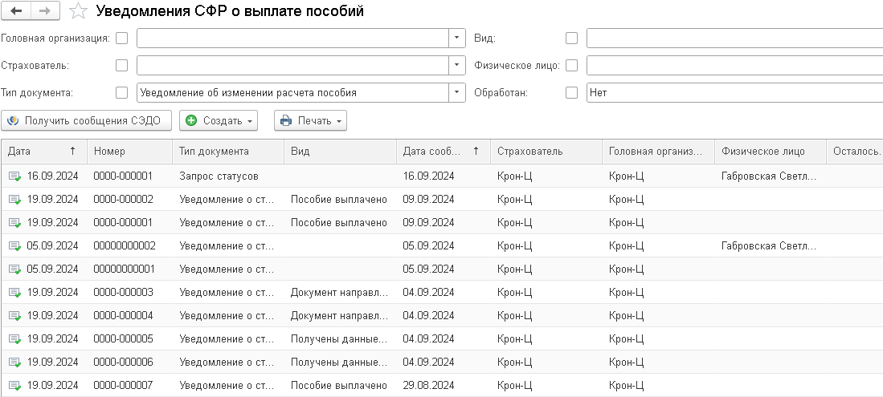
Task: Click document icon in row 00000000002
Action: coord(15,245)
